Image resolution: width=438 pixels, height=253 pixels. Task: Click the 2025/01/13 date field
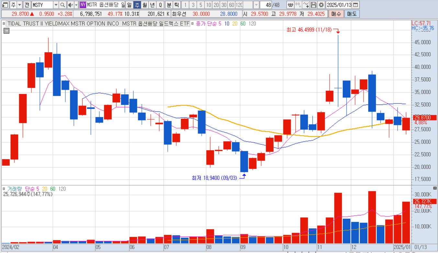point(339,5)
